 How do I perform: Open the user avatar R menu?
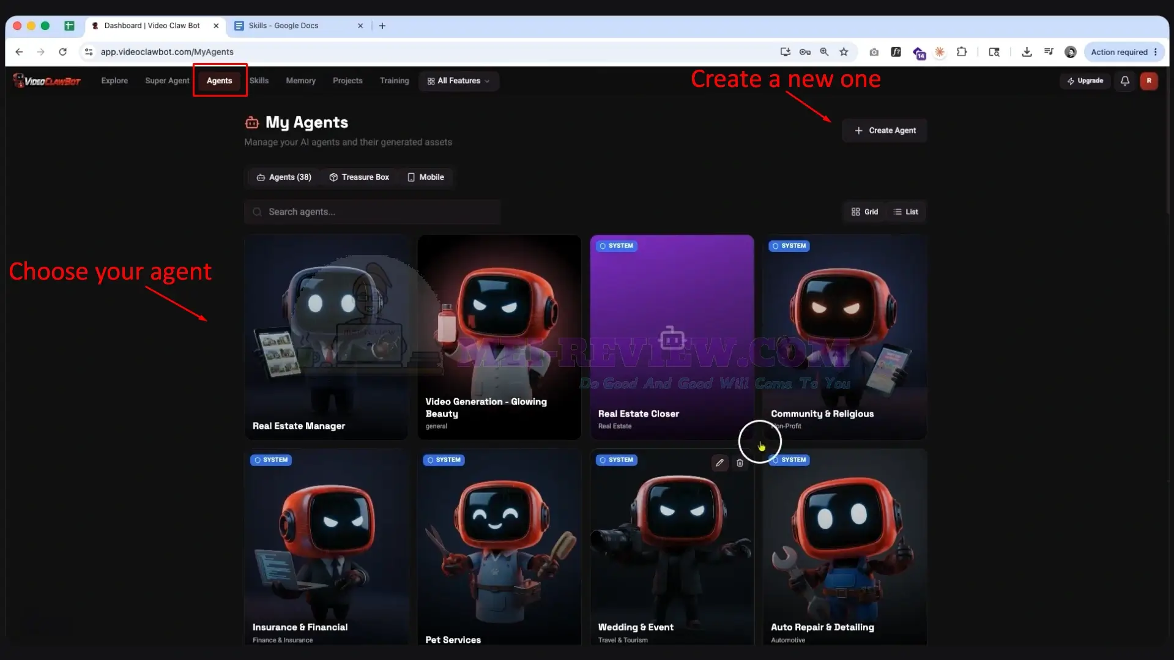[x=1148, y=81]
